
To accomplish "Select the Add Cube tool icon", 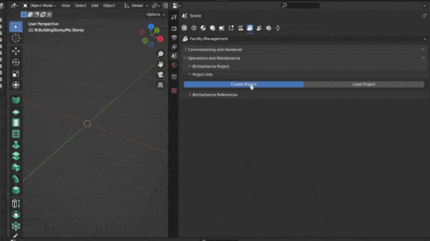I will (16, 215).
